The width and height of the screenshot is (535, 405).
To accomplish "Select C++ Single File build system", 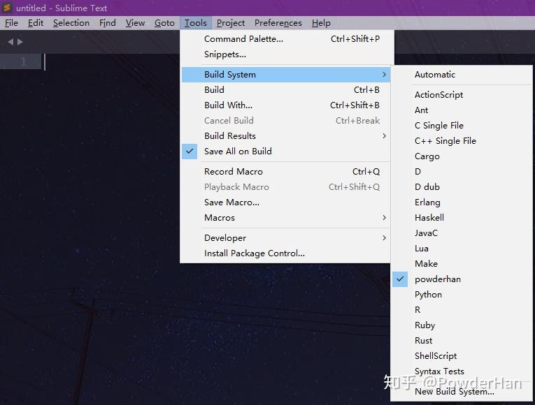I will (x=462, y=141).
